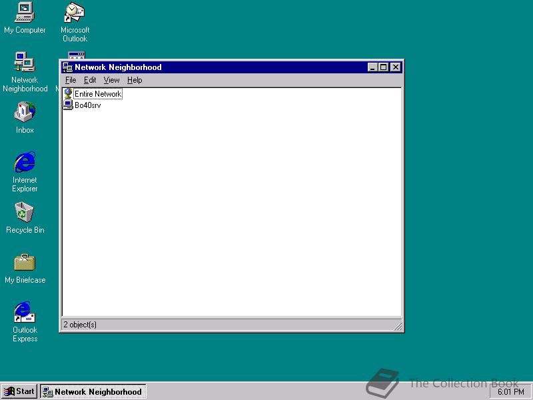Select the Entire Network globe icon
The width and height of the screenshot is (533, 400).
click(x=68, y=93)
